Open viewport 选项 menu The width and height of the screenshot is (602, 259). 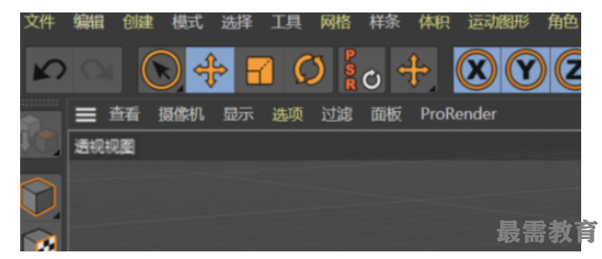point(287,114)
